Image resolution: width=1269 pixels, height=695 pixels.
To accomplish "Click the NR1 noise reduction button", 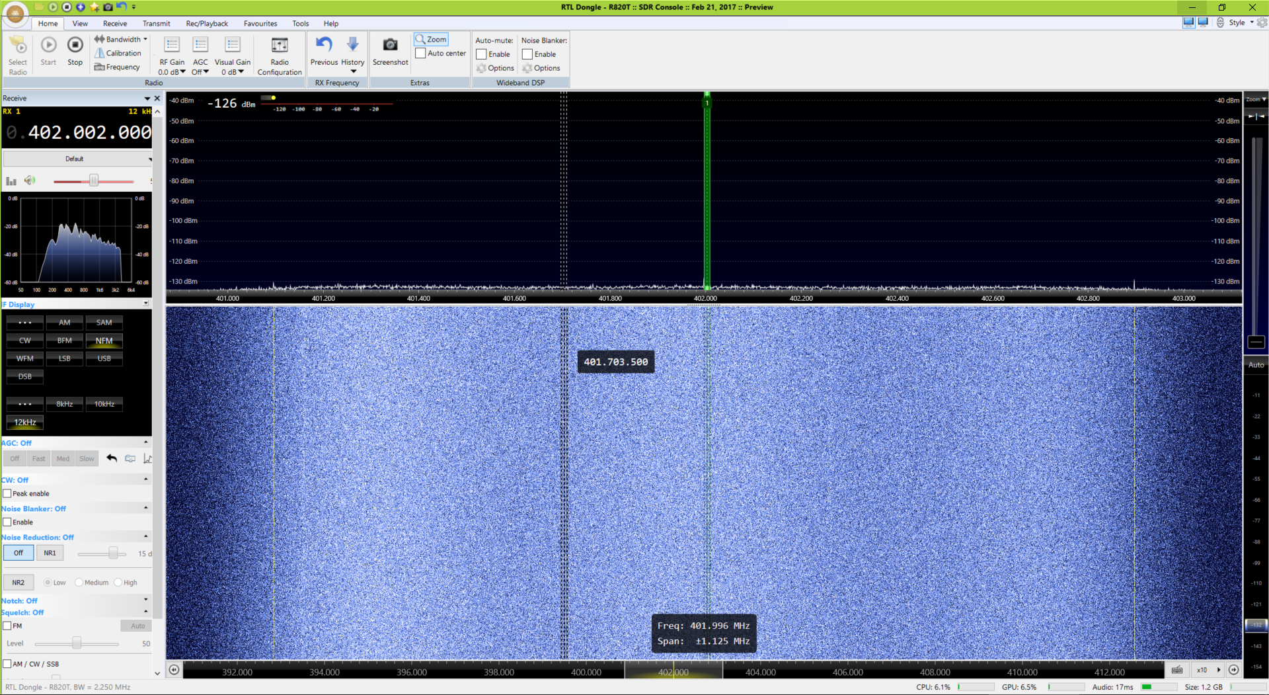I will 50,553.
